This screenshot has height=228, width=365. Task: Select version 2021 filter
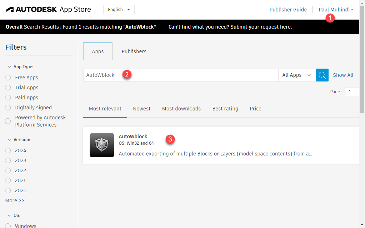tap(8, 180)
